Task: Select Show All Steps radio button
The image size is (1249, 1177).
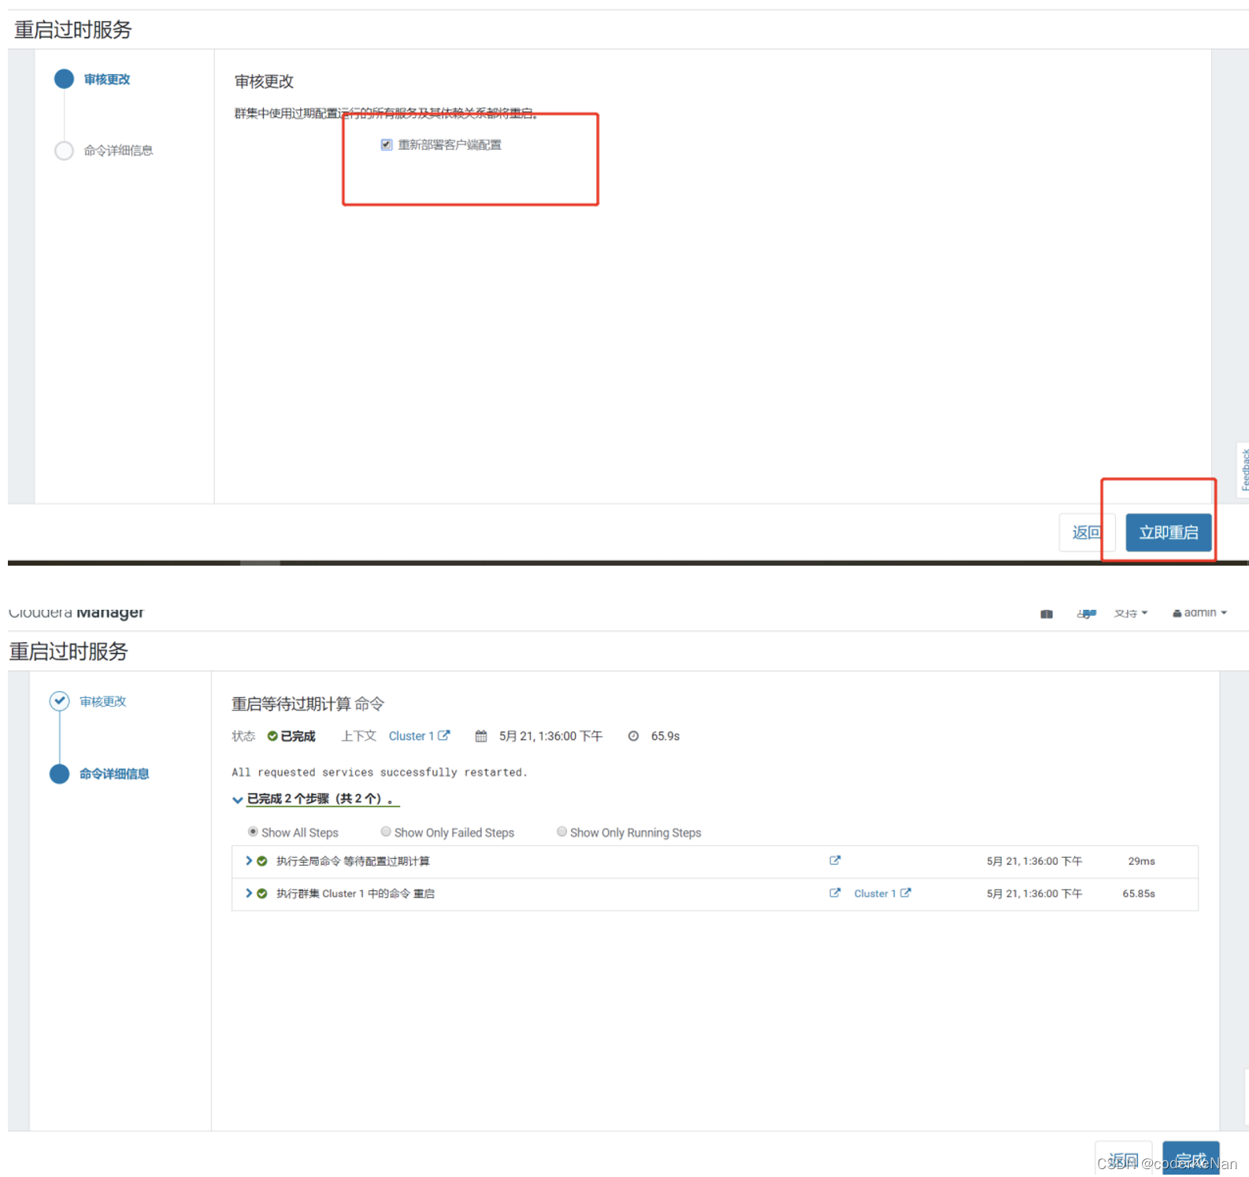Action: click(253, 831)
